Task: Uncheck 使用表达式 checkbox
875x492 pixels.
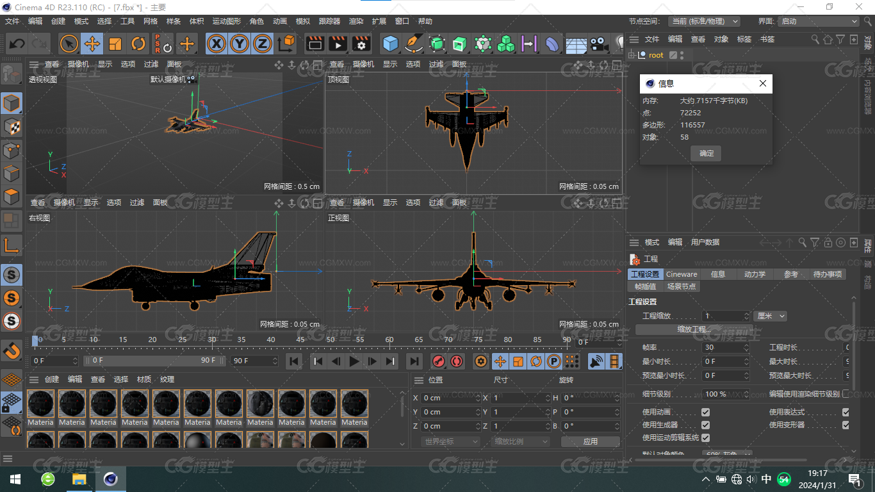Action: pos(846,412)
